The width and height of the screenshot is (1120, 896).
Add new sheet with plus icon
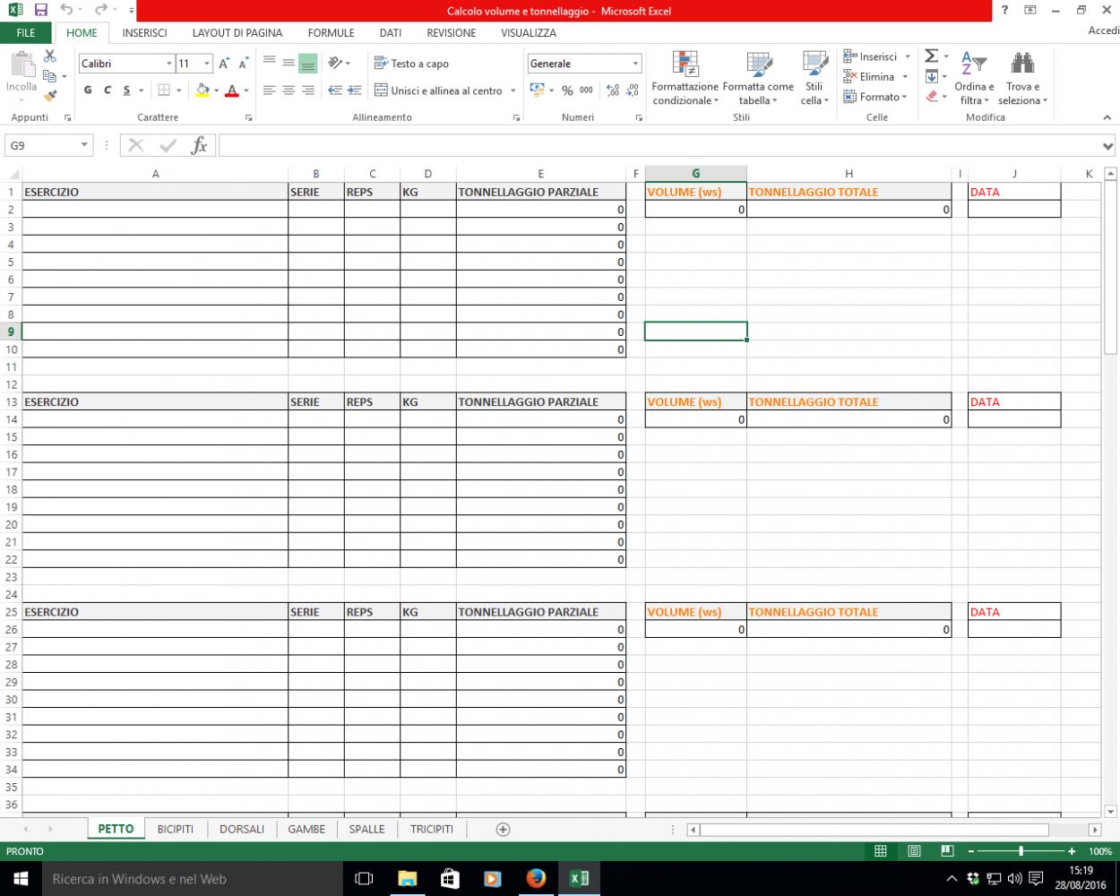click(503, 830)
